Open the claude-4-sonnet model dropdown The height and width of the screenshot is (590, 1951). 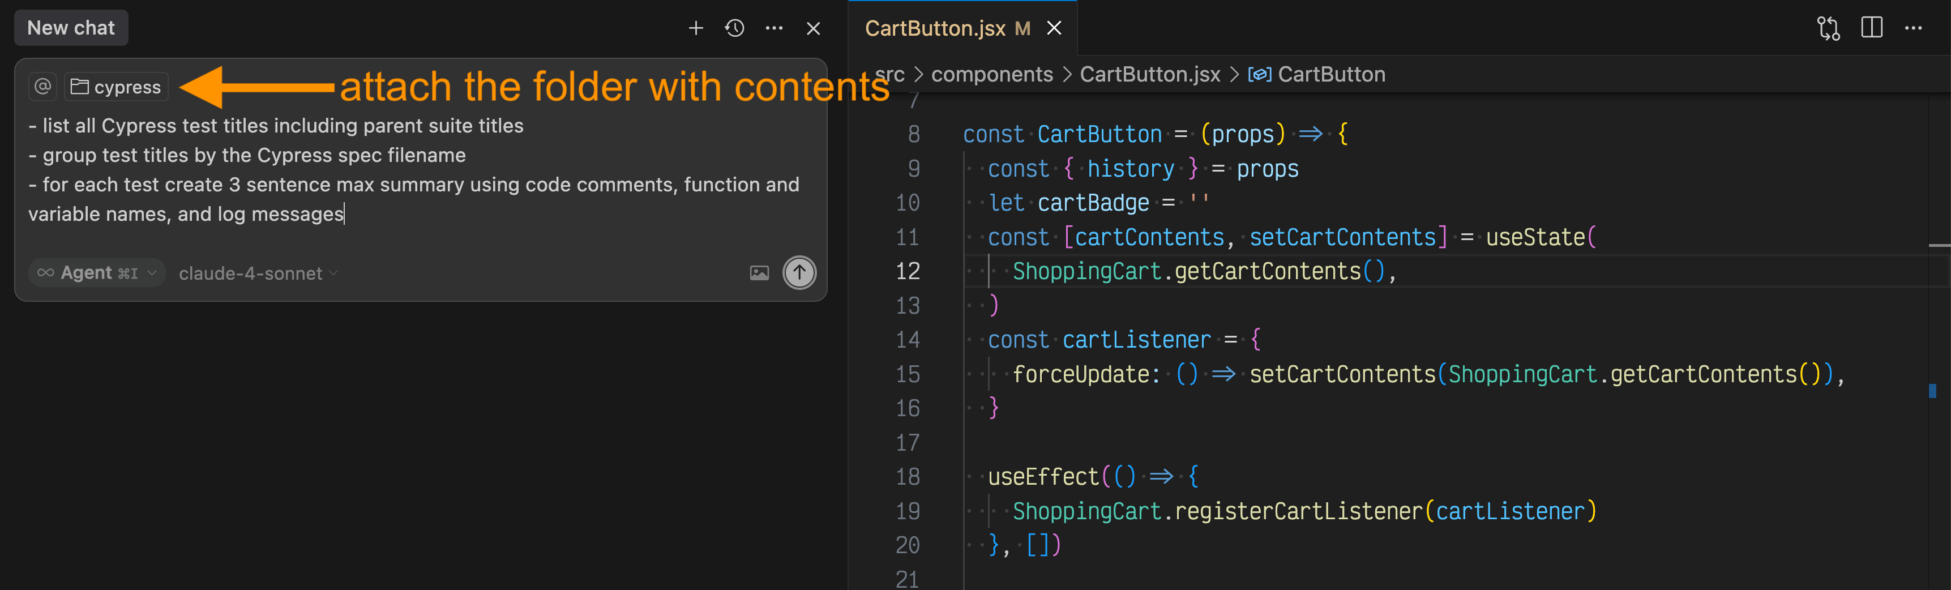[x=258, y=273]
